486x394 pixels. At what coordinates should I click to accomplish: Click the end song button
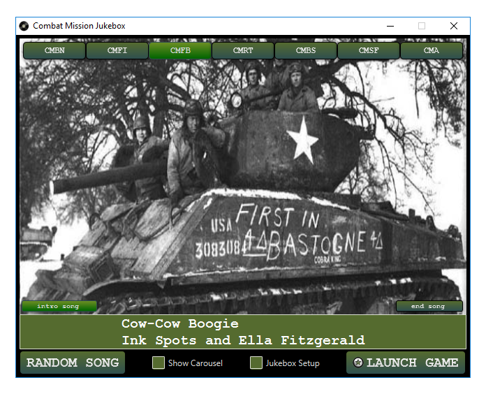coord(429,306)
